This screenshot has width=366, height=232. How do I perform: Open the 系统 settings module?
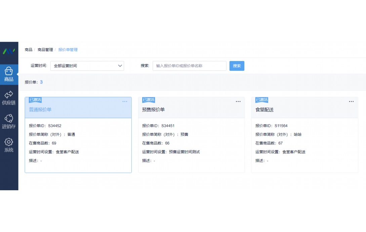tap(9, 144)
